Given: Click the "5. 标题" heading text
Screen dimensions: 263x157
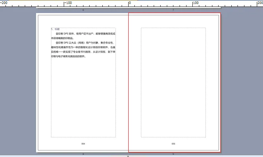Looking at the screenshot, I should (x=55, y=29).
